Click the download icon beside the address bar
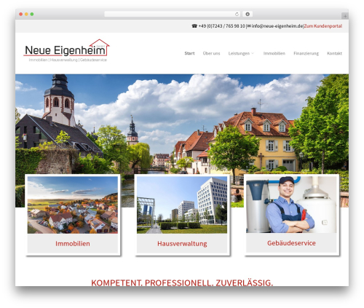The width and height of the screenshot is (364, 308). 248,14
